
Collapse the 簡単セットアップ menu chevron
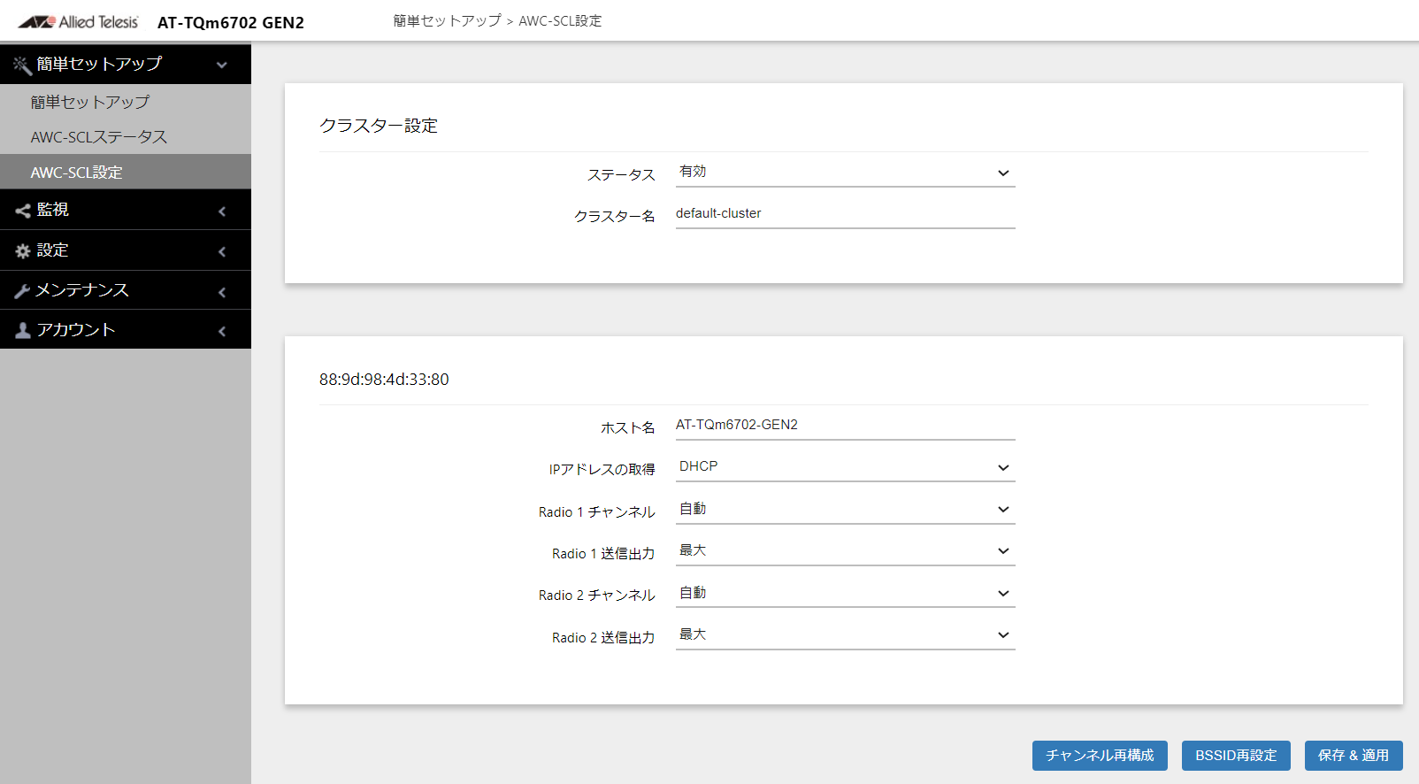click(222, 65)
